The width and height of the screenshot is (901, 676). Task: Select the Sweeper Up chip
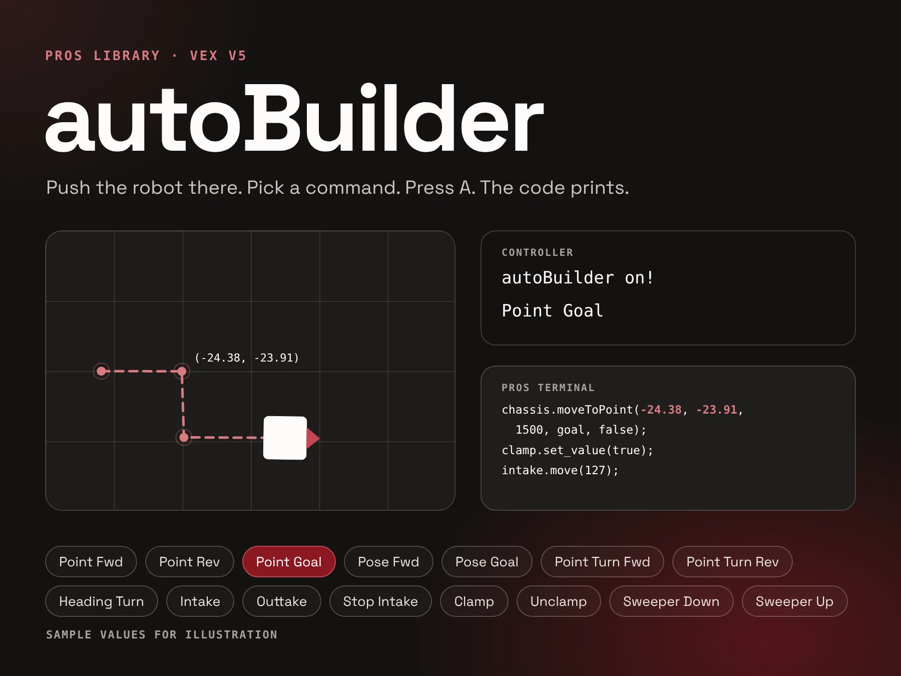pos(794,601)
